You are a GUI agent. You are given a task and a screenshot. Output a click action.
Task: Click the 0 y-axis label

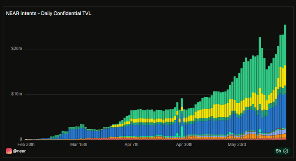(21, 139)
